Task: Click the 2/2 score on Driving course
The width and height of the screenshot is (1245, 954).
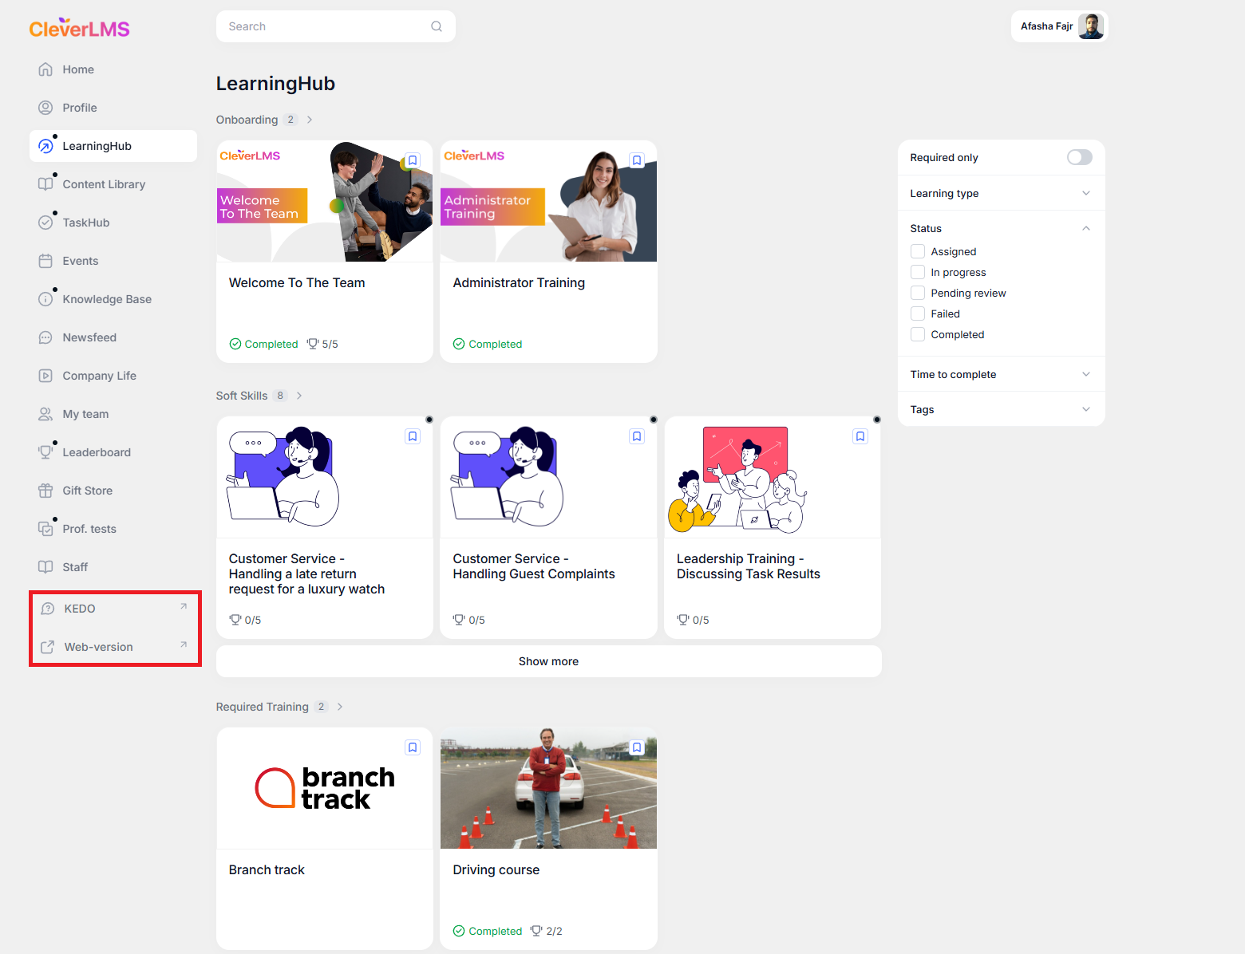Action: pos(547,931)
